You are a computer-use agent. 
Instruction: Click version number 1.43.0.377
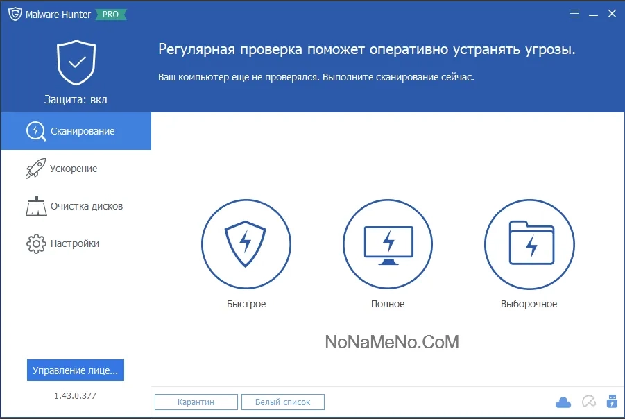click(75, 396)
